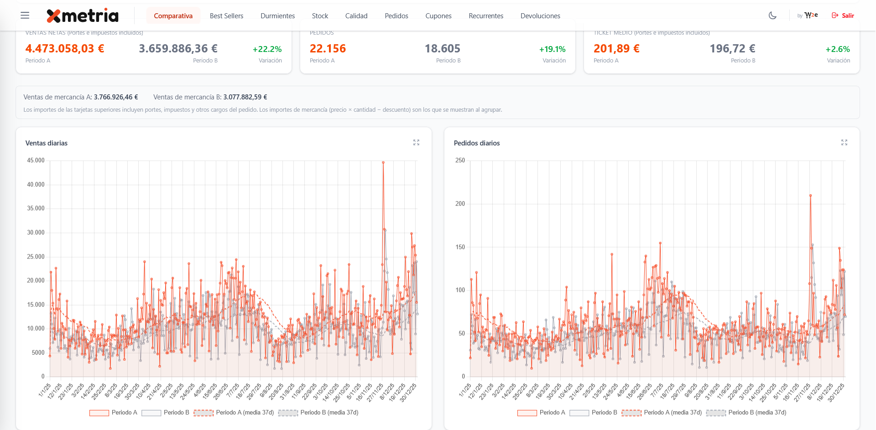Toggle dark mode with the moon icon
The width and height of the screenshot is (876, 430).
[772, 16]
